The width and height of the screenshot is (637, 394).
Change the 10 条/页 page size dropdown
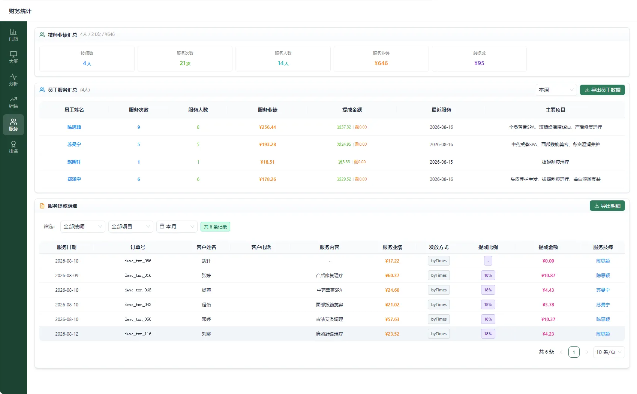[609, 352]
